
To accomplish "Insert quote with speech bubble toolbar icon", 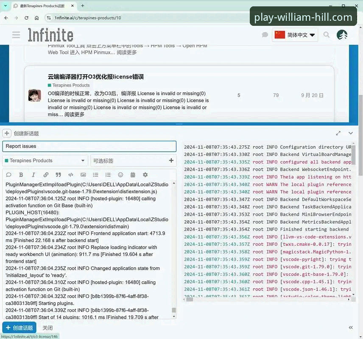I will click(8, 175).
